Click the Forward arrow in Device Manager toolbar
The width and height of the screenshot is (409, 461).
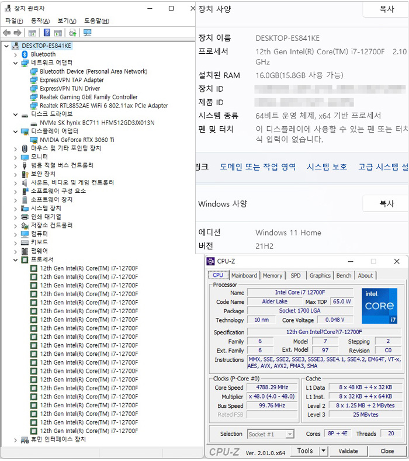click(x=18, y=33)
